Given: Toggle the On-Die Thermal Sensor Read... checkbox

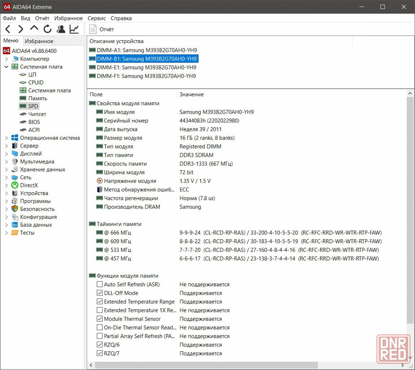Looking at the screenshot, I should pos(100,327).
